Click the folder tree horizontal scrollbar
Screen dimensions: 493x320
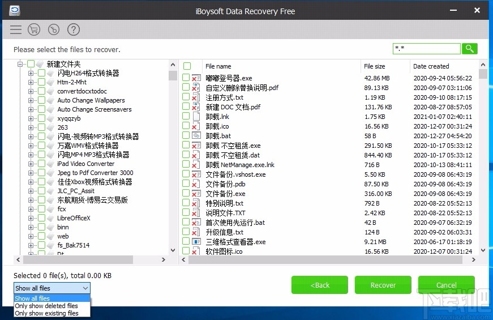78,260
